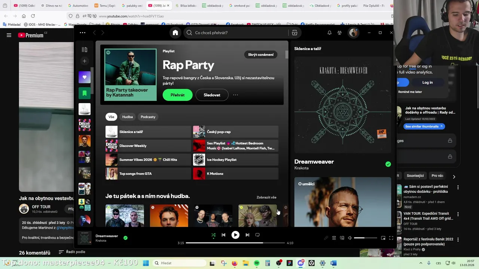Open the Windows Start menu
This screenshot has width=479, height=269.
[x=146, y=263]
